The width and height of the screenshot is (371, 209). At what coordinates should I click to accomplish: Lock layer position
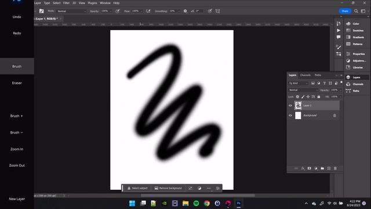click(x=308, y=97)
